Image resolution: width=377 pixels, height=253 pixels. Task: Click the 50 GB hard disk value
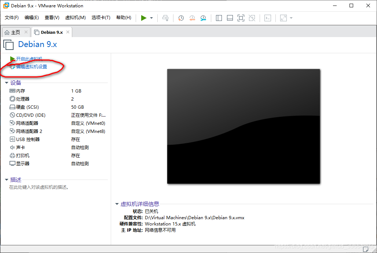click(77, 107)
